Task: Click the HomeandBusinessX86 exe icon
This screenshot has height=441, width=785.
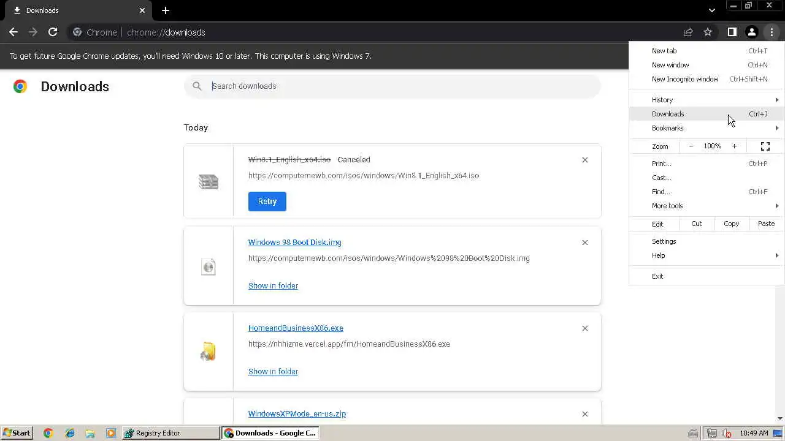Action: click(209, 352)
